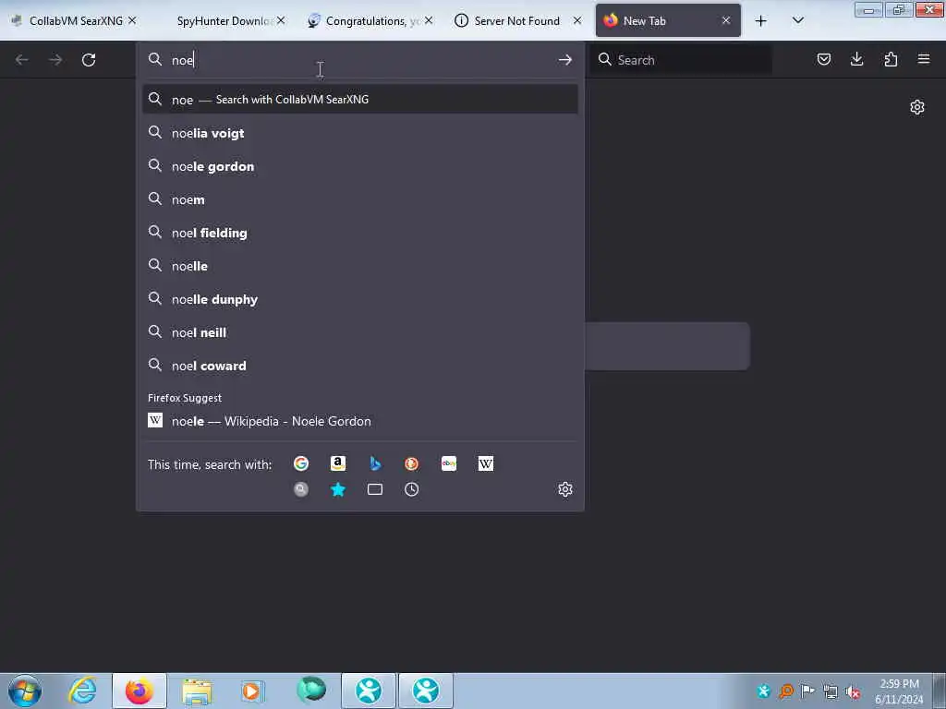Personalize New Tab with the gear icon
The width and height of the screenshot is (946, 709).
click(x=917, y=107)
